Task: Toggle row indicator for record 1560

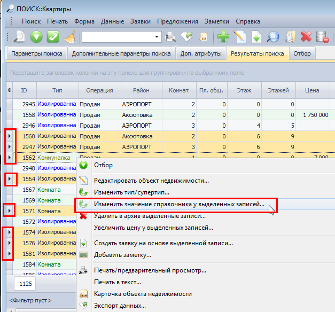Action: coord(9,136)
